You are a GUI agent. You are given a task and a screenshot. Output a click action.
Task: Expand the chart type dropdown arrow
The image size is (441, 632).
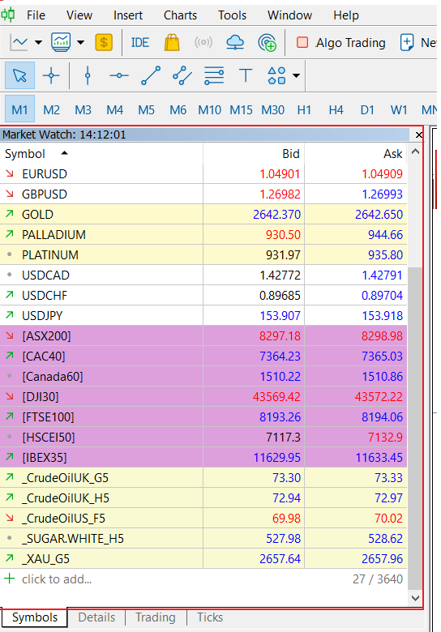pyautogui.click(x=38, y=42)
